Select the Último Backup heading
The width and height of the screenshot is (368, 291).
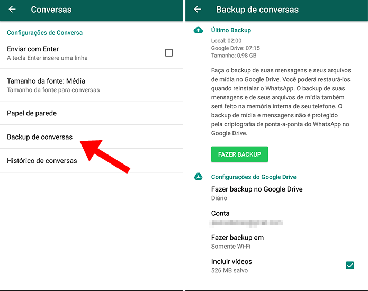(231, 30)
